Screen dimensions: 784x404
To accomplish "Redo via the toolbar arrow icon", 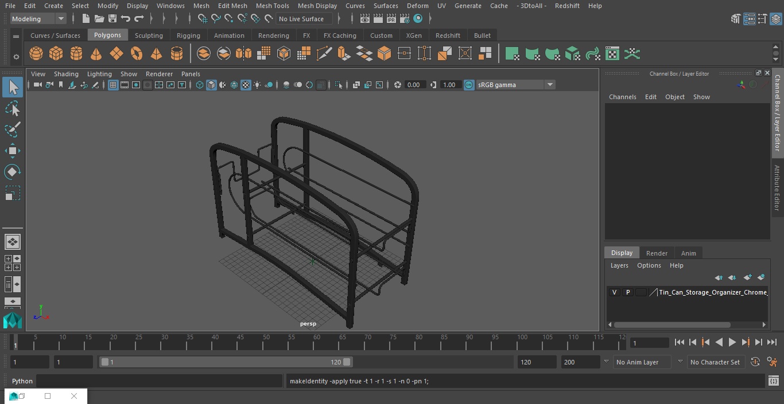I will tap(139, 19).
